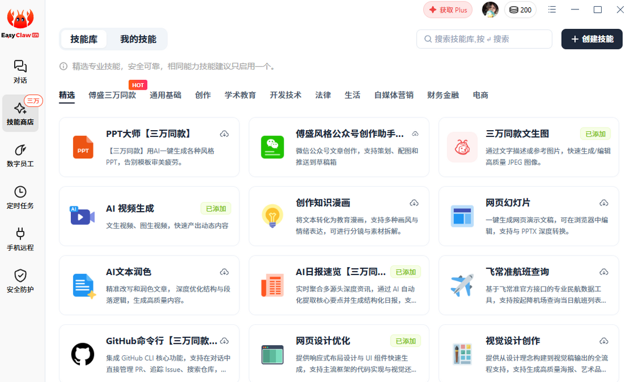Click the AI video camera skill icon
The height and width of the screenshot is (382, 630).
pyautogui.click(x=82, y=216)
